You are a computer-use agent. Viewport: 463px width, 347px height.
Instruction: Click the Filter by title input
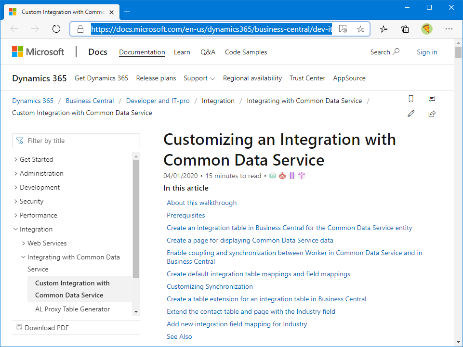(76, 141)
